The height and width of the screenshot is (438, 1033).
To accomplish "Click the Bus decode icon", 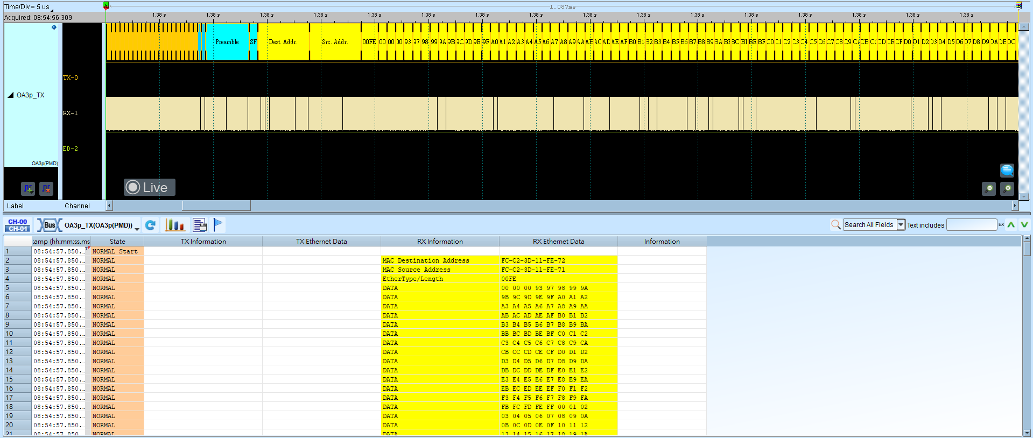I will [49, 225].
